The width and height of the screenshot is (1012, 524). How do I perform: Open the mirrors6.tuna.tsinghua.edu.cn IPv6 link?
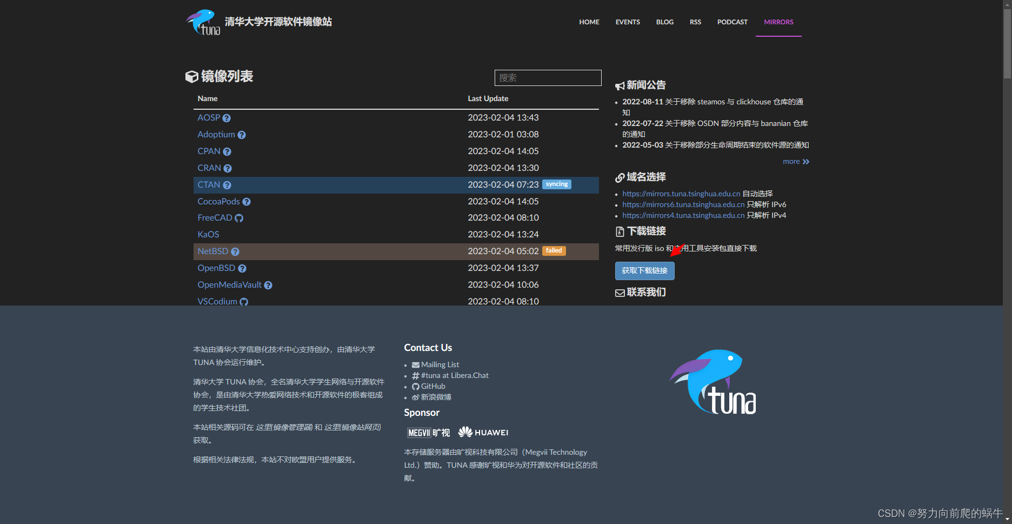pos(683,204)
